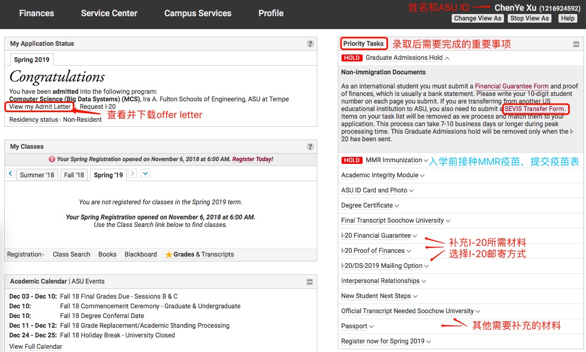Open the Campus Services menu

point(197,13)
